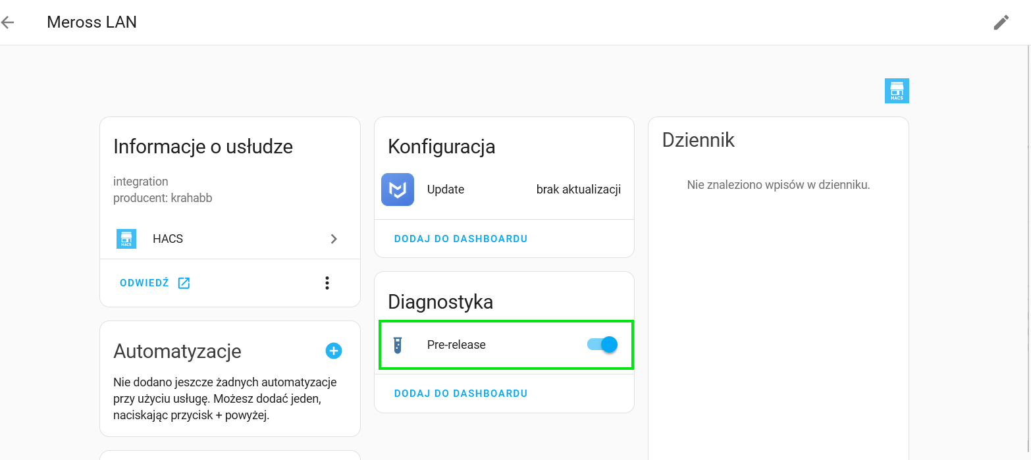The height and width of the screenshot is (460, 1031).
Task: Click the HACS label in service info
Action: pos(168,239)
